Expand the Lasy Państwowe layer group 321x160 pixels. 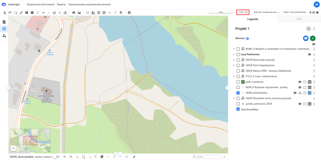[x=234, y=55]
